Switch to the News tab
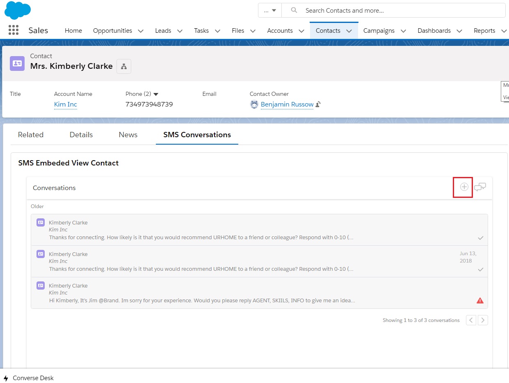509x383 pixels. pos(128,135)
